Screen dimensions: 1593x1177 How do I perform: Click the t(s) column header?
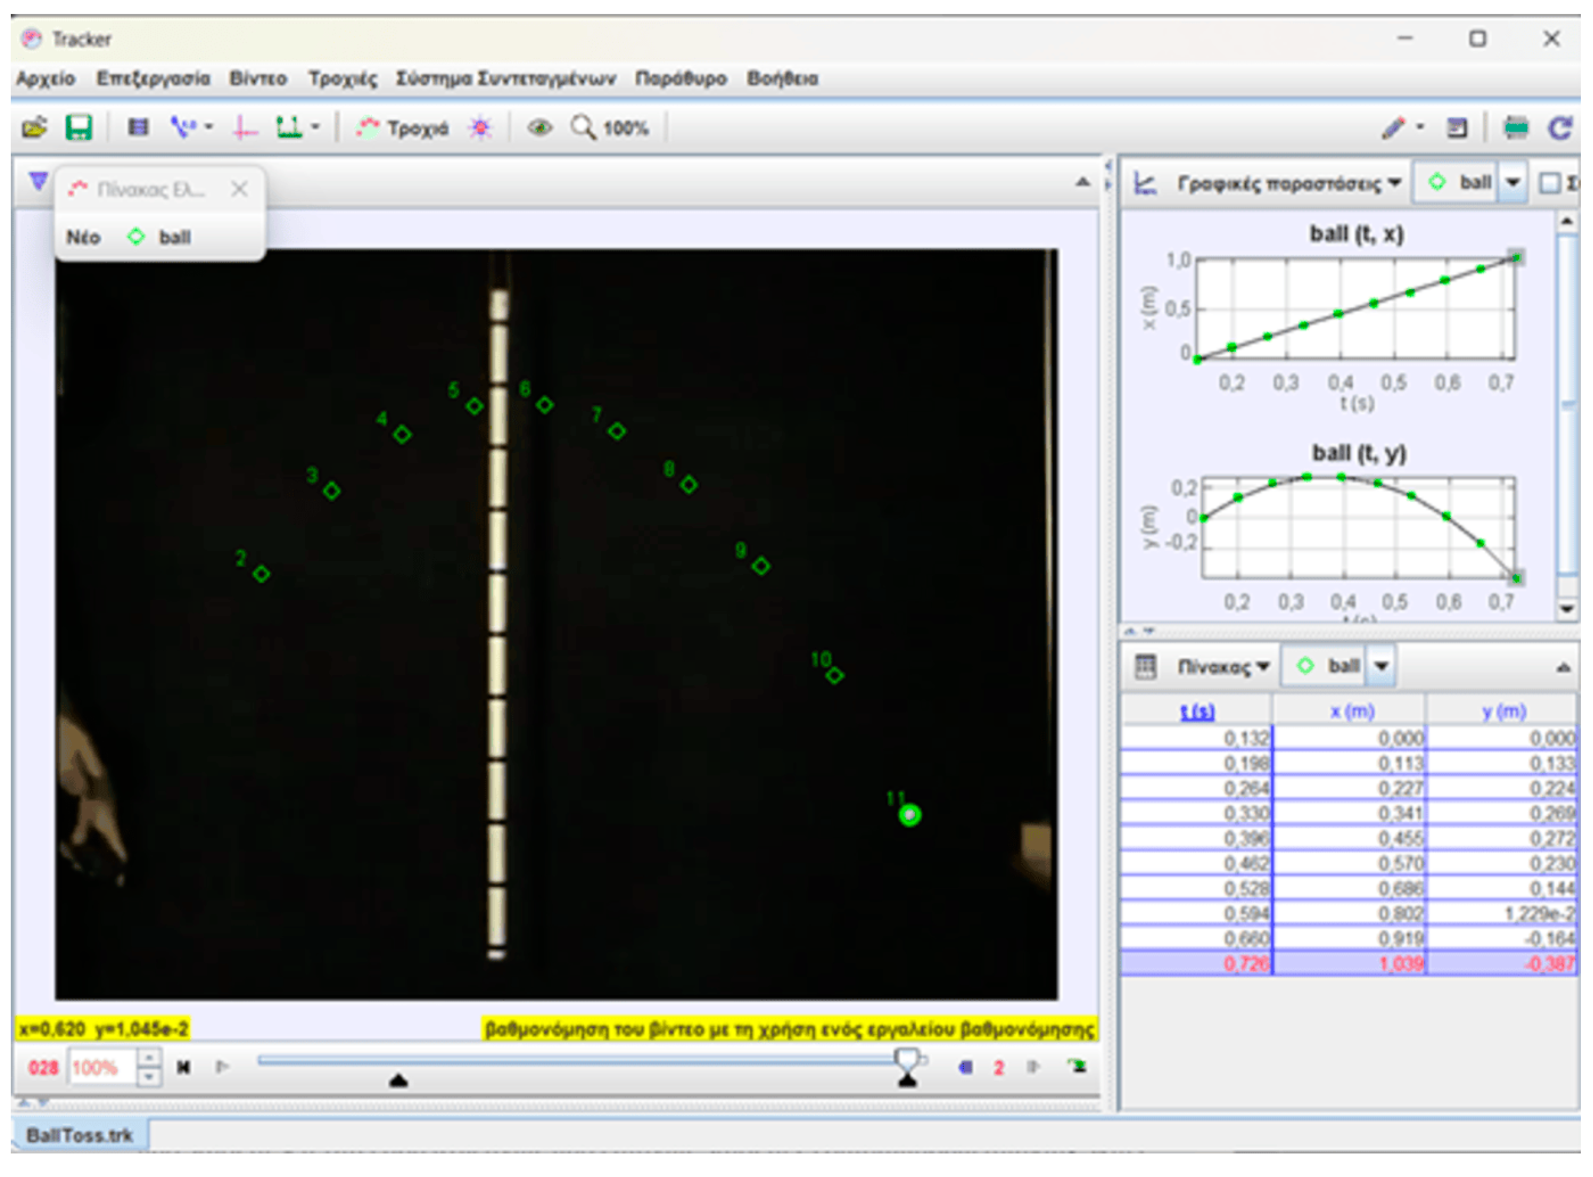(1199, 712)
